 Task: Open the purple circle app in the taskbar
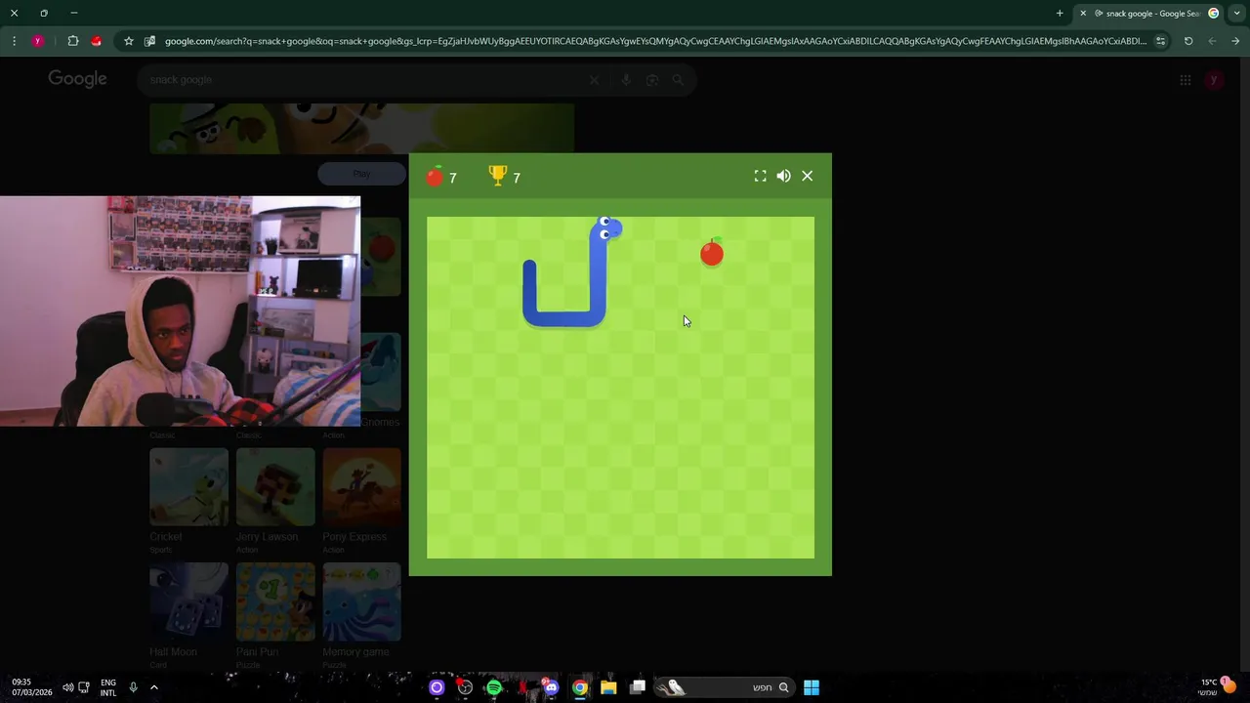click(x=437, y=687)
